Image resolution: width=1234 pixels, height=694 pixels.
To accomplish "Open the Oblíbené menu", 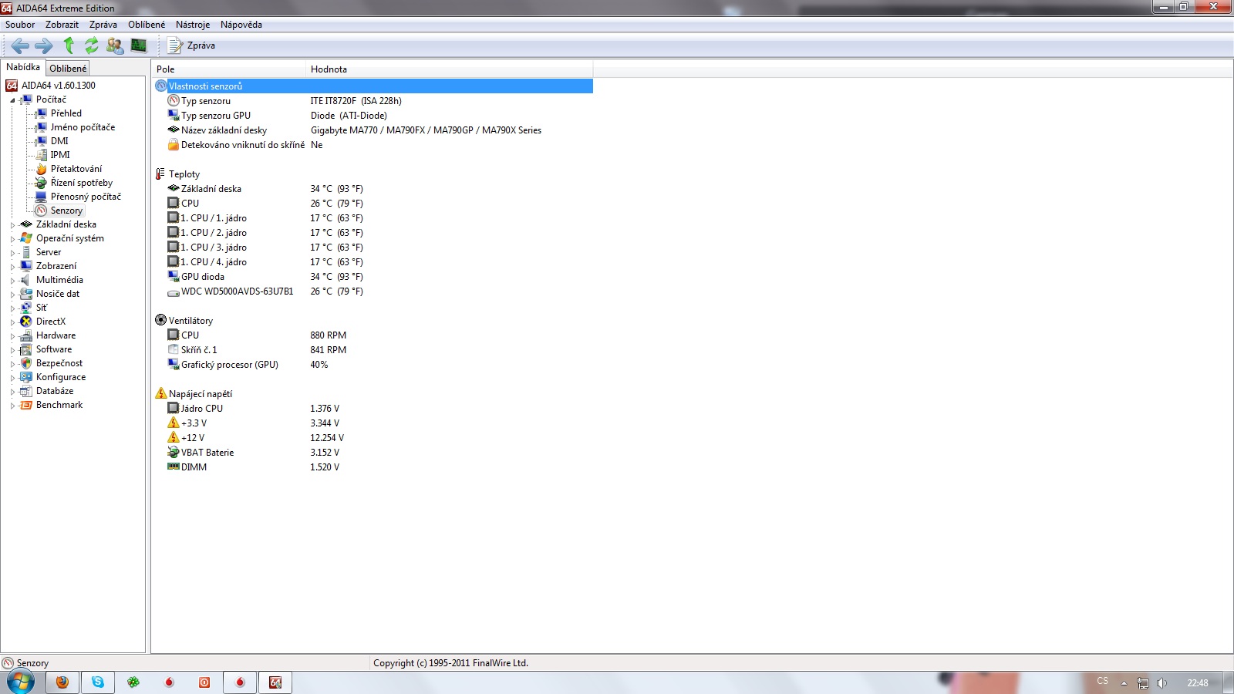I will click(x=147, y=25).
